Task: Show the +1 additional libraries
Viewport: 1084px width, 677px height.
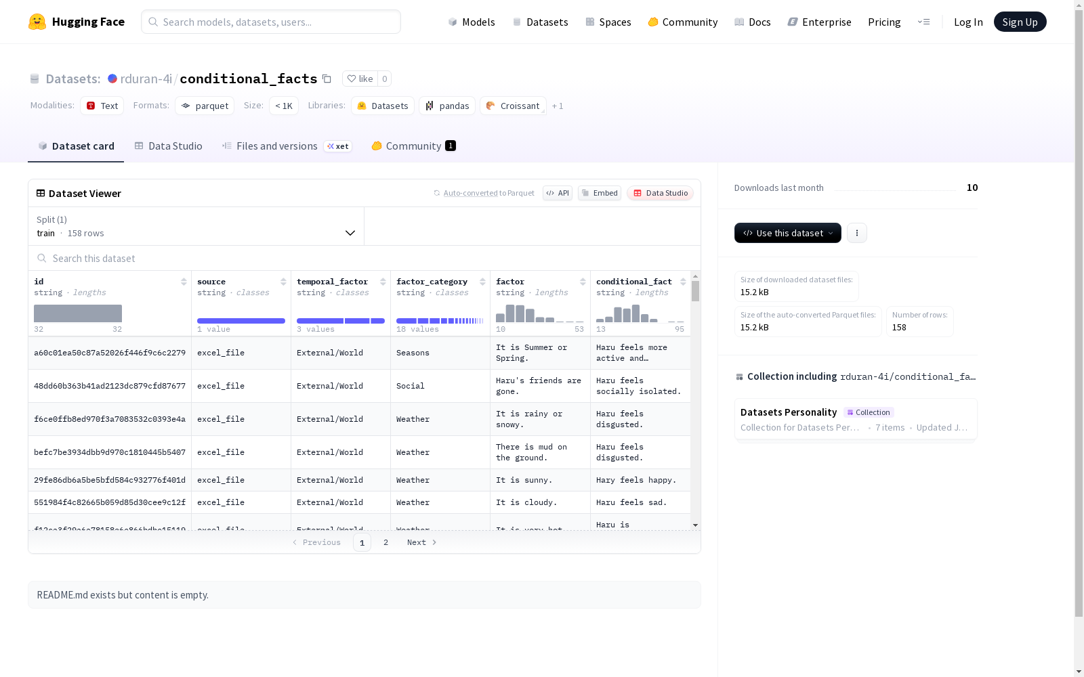Action: pyautogui.click(x=558, y=106)
